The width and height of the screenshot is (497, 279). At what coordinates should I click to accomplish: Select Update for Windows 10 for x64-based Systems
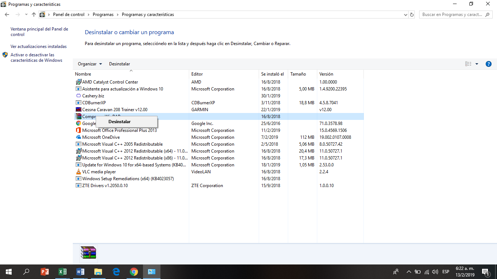pyautogui.click(x=218, y=165)
